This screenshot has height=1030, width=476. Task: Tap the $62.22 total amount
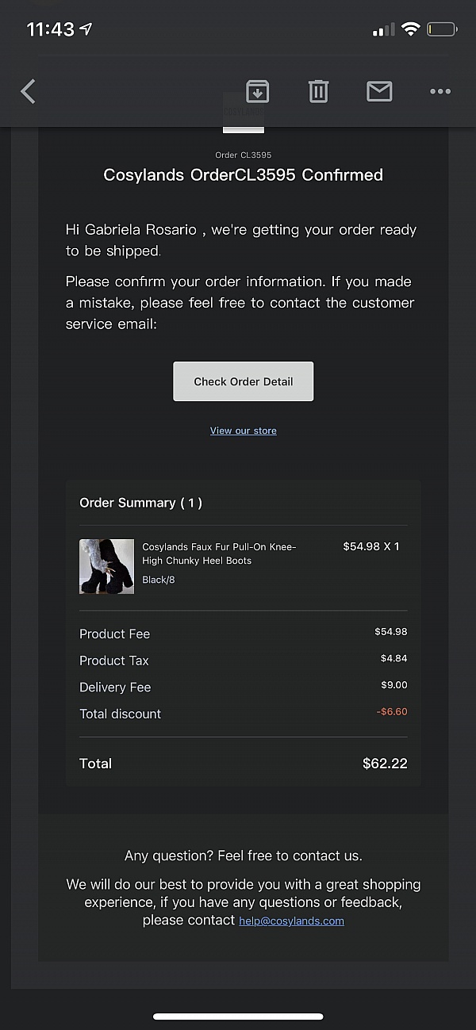coord(385,764)
